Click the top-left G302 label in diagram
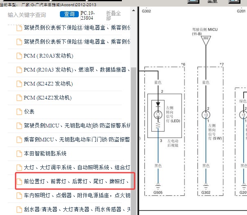247x215 pixels. (x=146, y=11)
